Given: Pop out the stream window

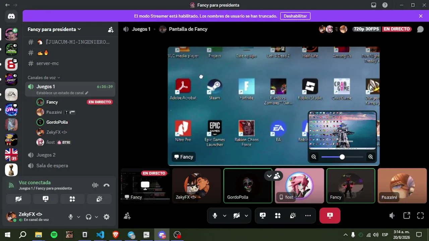Looking at the screenshot, I should [x=407, y=216].
